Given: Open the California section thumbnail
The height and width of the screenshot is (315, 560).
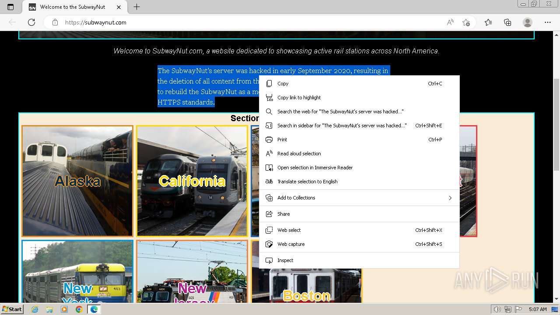Looking at the screenshot, I should coord(192,181).
